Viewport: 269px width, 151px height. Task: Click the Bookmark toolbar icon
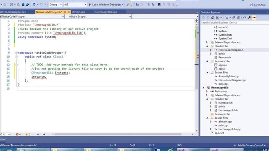tap(159, 5)
